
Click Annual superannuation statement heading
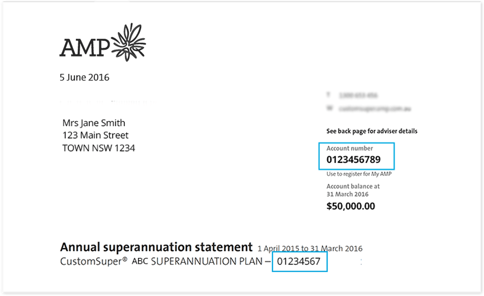click(156, 247)
